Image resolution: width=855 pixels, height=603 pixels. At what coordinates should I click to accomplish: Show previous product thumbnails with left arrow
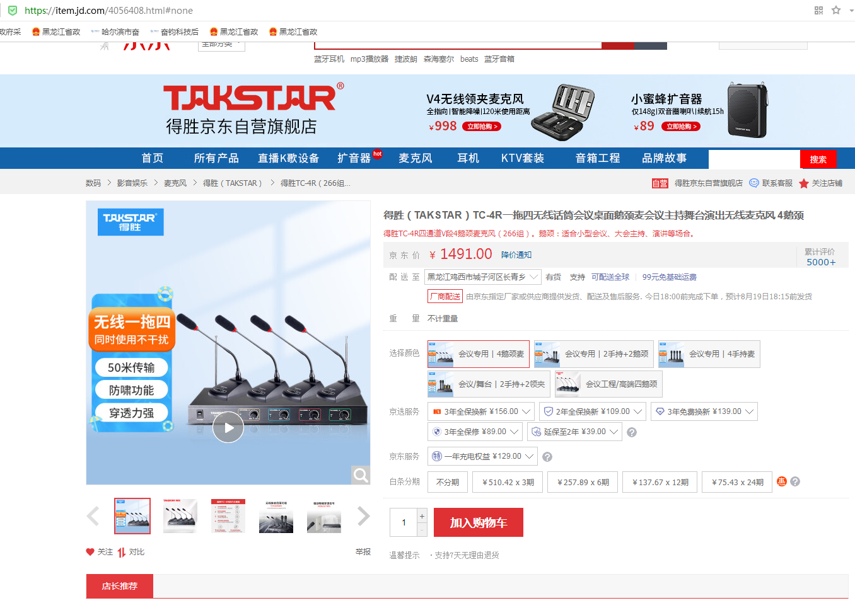click(x=93, y=516)
